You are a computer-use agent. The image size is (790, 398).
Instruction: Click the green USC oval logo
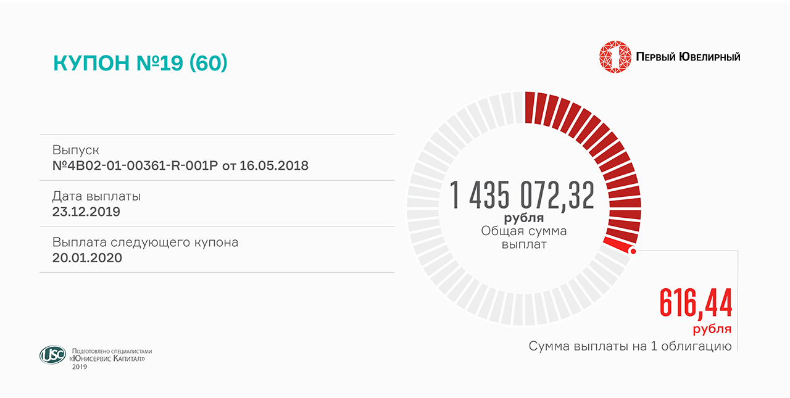[x=52, y=355]
